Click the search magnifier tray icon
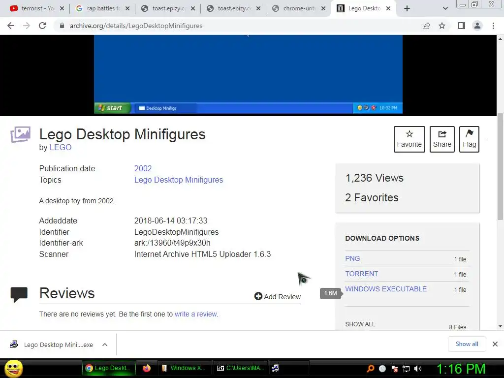The width and height of the screenshot is (504, 378). click(x=370, y=369)
